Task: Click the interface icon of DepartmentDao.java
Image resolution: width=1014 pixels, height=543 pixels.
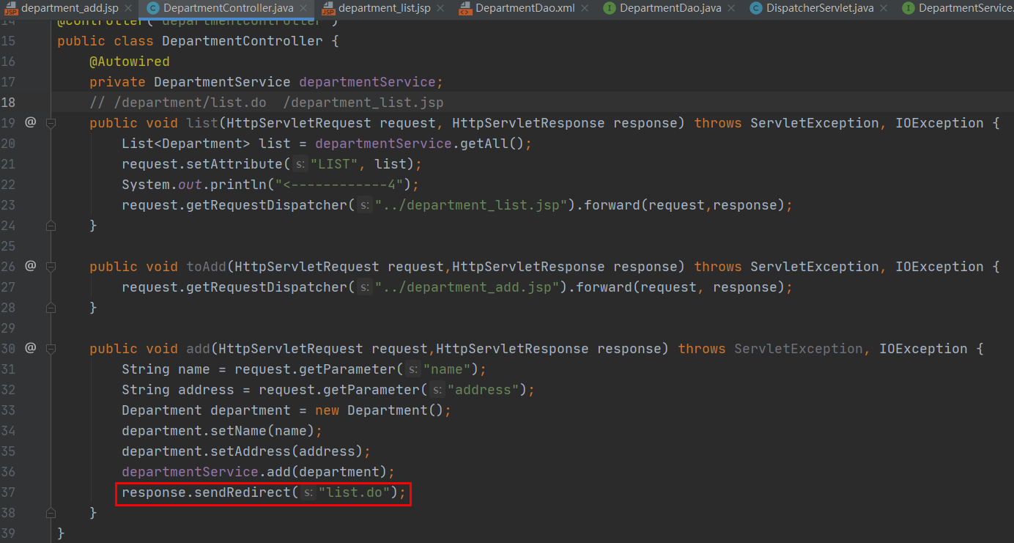Action: [x=609, y=9]
